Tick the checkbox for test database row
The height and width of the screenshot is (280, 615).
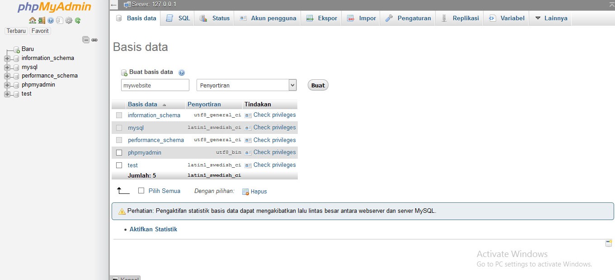click(x=119, y=165)
